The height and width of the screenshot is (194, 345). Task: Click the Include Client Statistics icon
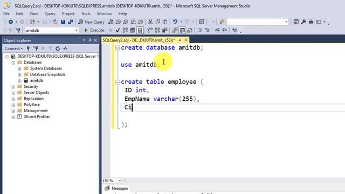(x=165, y=30)
